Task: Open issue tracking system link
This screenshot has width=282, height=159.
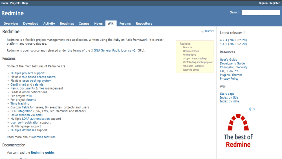Action: tap(36, 81)
